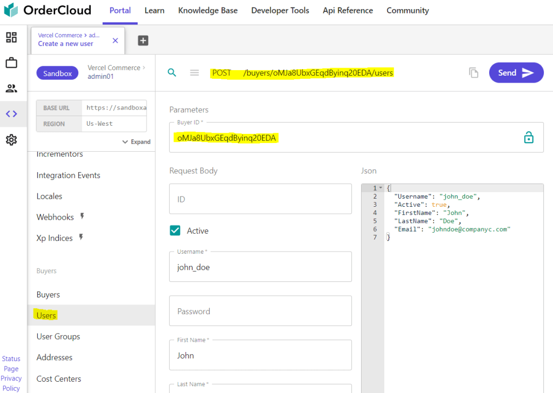The height and width of the screenshot is (393, 553).
Task: Open the Status Page link
Action: [11, 363]
